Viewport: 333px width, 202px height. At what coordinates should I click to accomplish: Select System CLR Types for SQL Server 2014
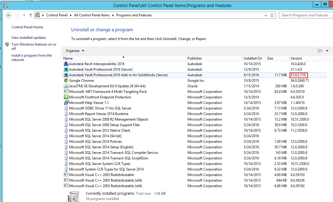(x=194, y=169)
